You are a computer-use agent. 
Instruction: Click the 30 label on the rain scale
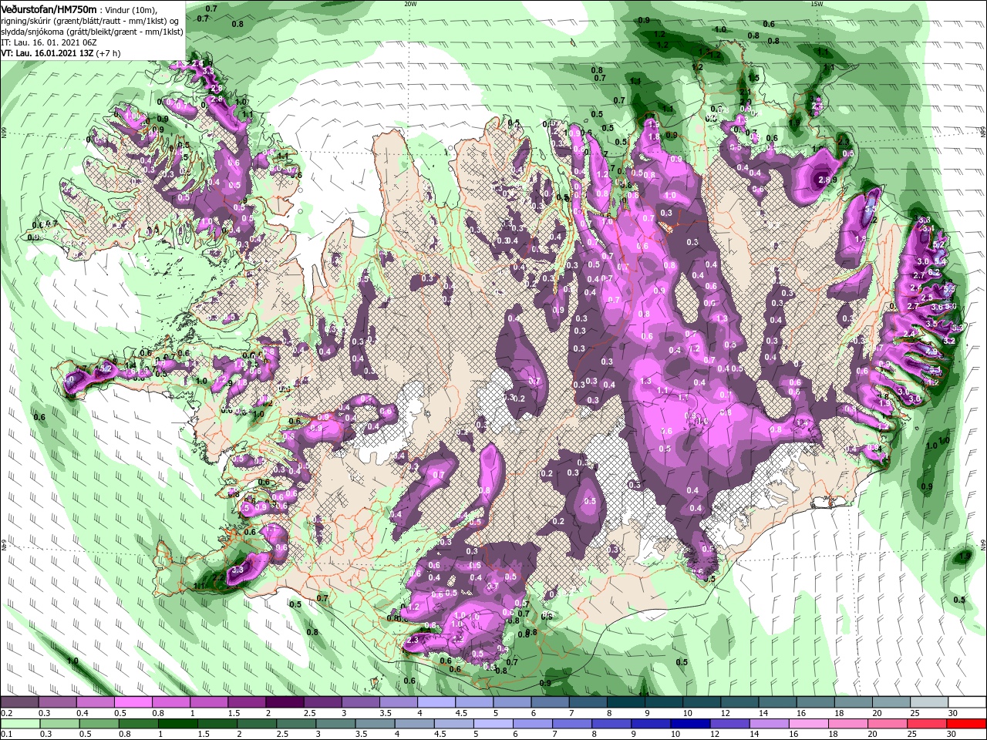pyautogui.click(x=953, y=735)
